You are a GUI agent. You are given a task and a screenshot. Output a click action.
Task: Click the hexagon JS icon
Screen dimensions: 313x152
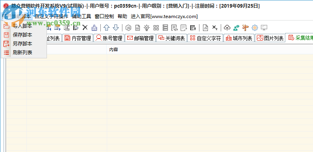pos(128,28)
